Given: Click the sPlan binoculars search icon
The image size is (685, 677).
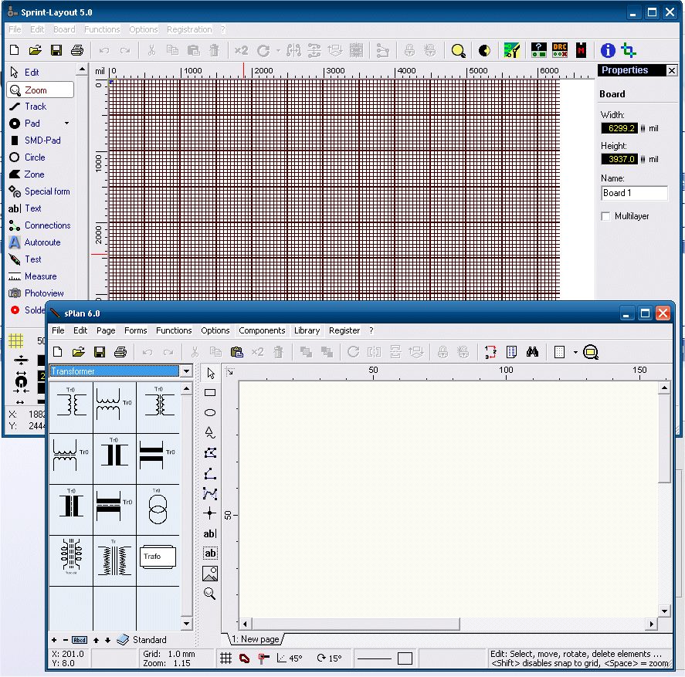Looking at the screenshot, I should click(532, 353).
